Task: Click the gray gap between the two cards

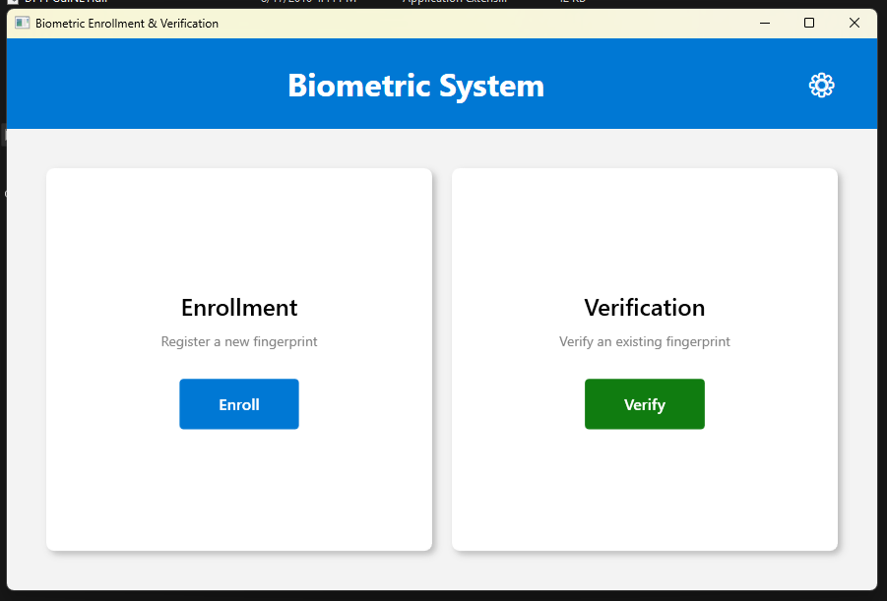Action: (x=442, y=359)
